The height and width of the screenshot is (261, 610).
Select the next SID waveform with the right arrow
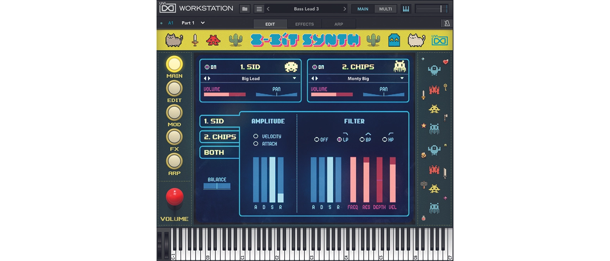(x=209, y=78)
